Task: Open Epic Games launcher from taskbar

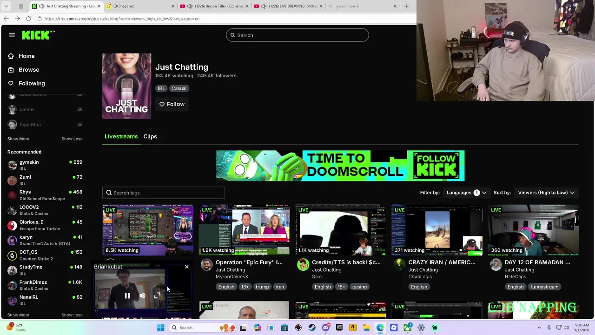Action: coord(339,328)
